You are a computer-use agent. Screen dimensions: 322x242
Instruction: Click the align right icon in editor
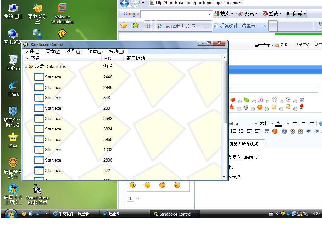click(x=311, y=123)
